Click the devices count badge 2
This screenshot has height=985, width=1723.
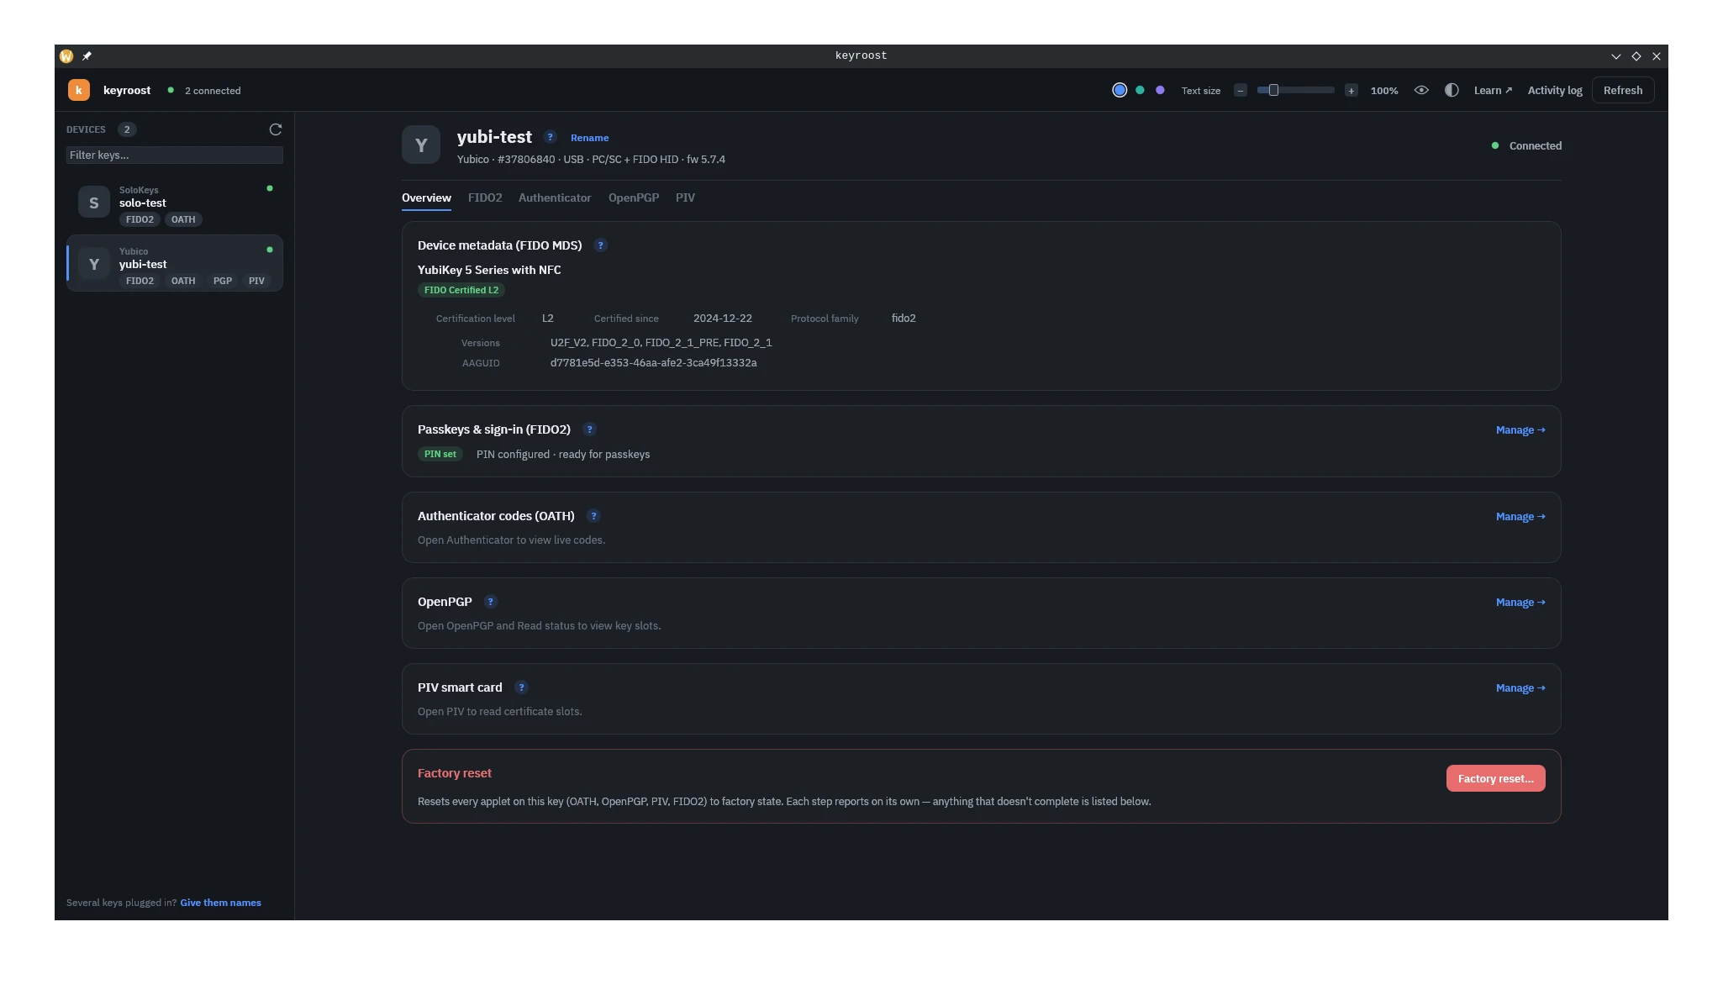point(127,129)
